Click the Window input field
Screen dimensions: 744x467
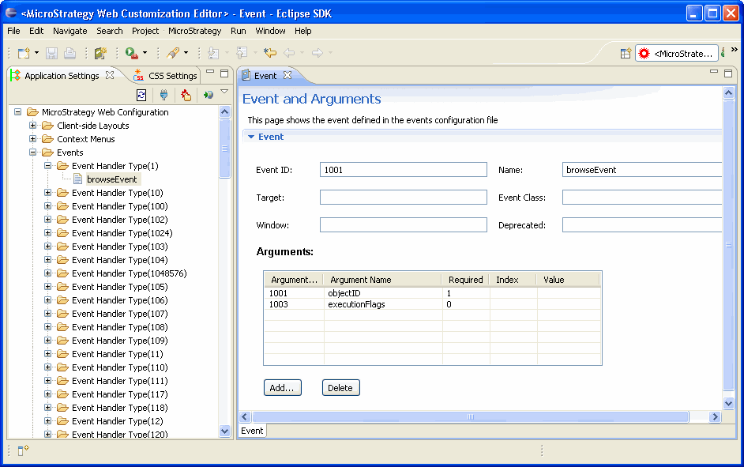(404, 225)
